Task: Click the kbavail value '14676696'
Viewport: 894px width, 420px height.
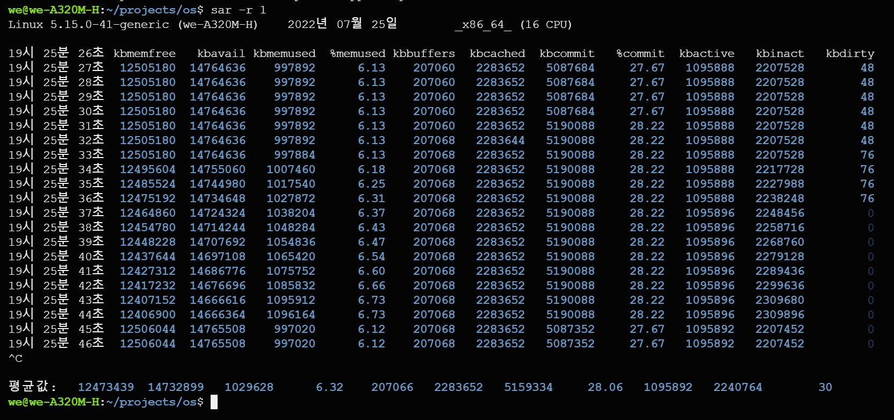Action: (218, 286)
